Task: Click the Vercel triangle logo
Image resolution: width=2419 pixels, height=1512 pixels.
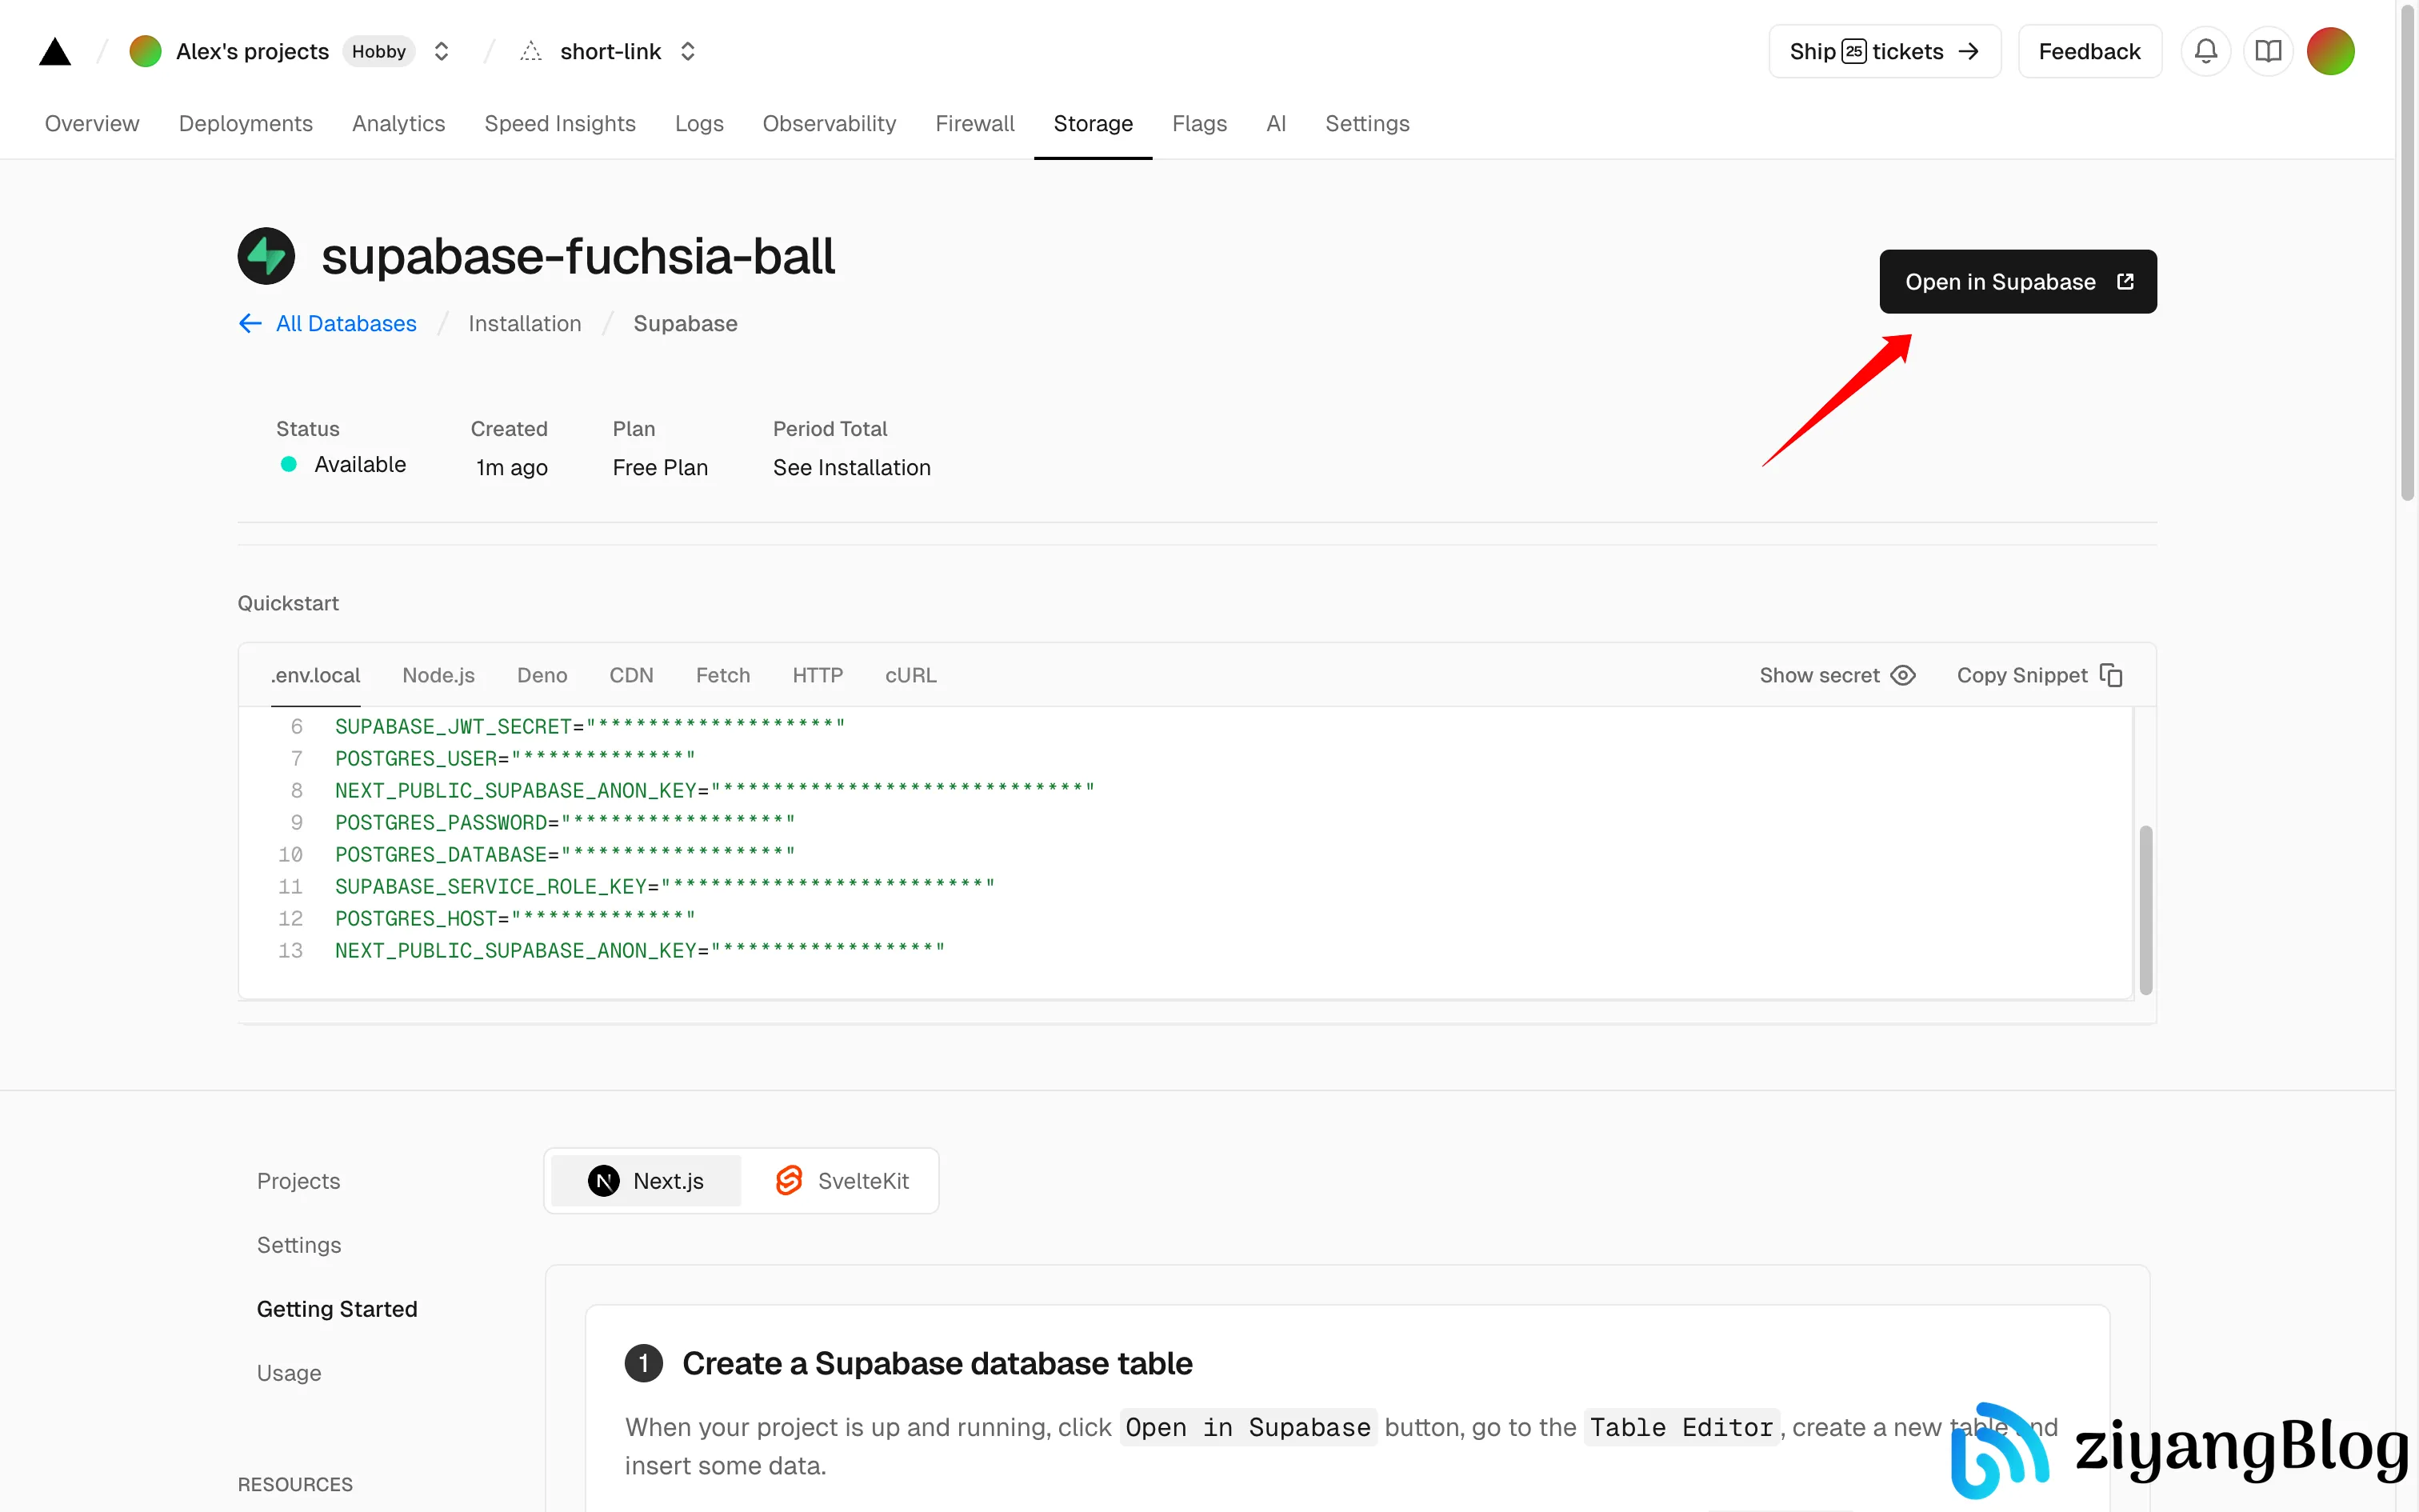Action: (x=55, y=52)
